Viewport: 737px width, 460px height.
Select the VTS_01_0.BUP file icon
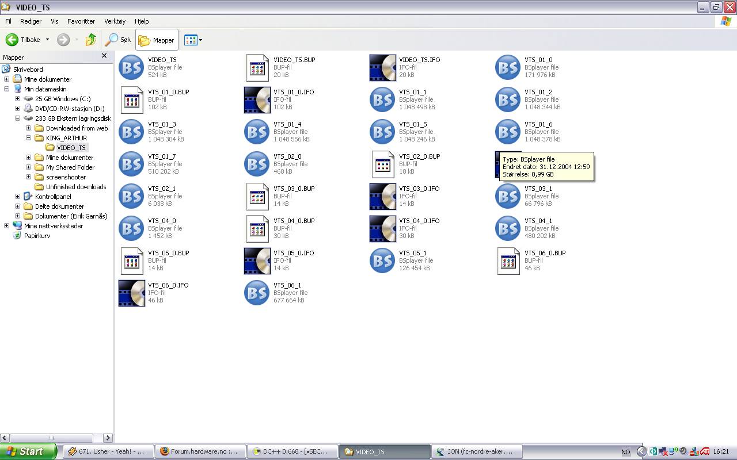tap(131, 100)
